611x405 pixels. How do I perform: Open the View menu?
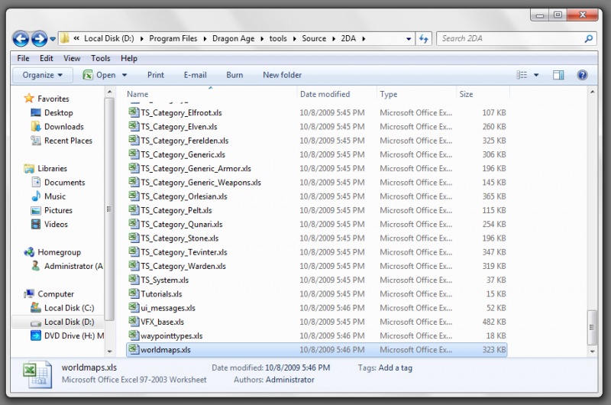tap(72, 58)
